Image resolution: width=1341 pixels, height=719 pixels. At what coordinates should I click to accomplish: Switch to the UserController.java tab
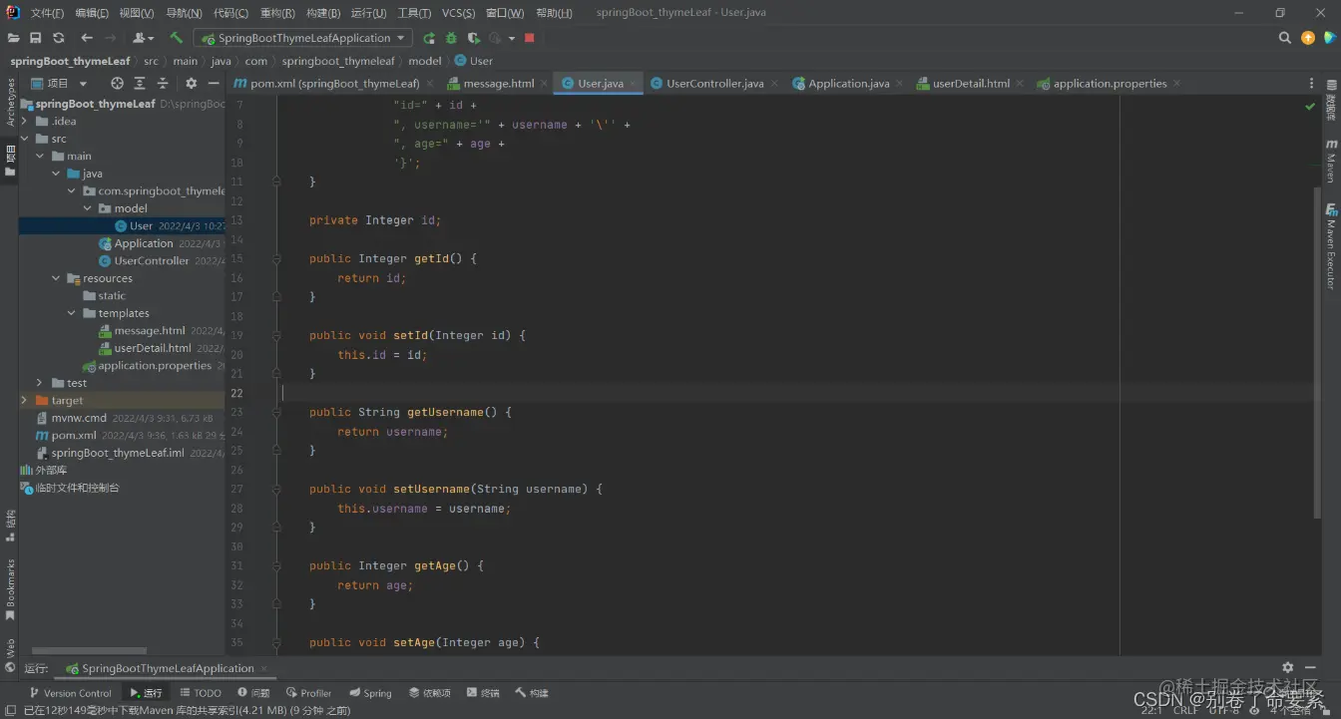click(x=715, y=84)
